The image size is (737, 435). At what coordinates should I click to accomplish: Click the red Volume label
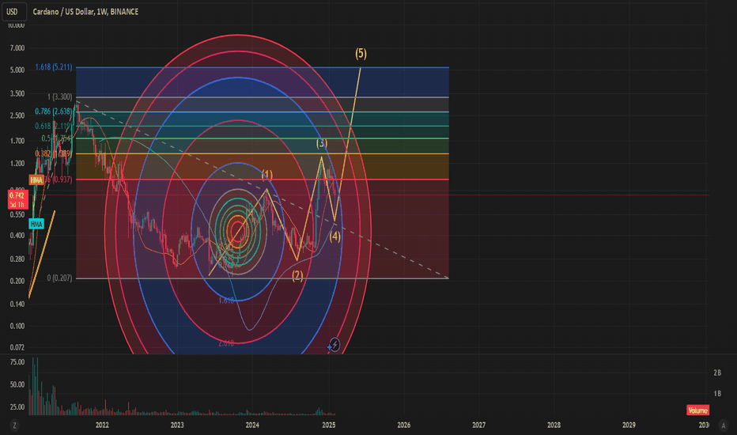[x=697, y=410]
